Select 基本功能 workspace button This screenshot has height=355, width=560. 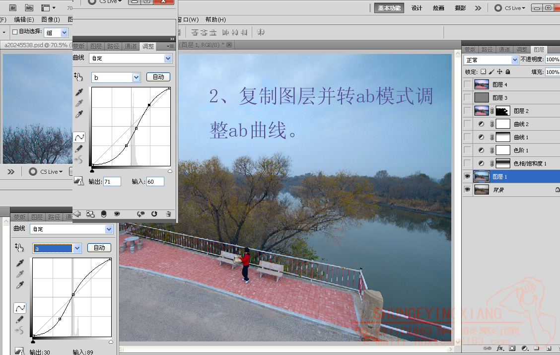(389, 8)
